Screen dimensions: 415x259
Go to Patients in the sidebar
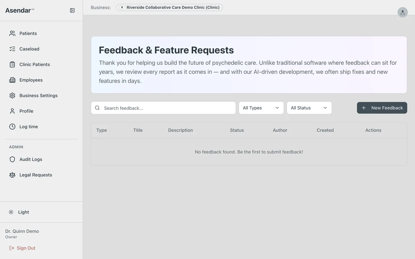pyautogui.click(x=41, y=33)
